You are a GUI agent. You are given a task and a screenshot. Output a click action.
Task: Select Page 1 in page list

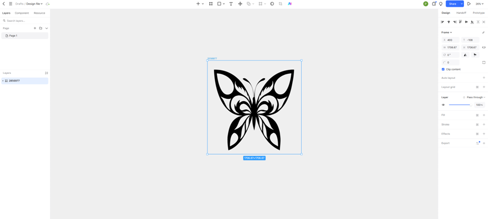[x=25, y=36]
